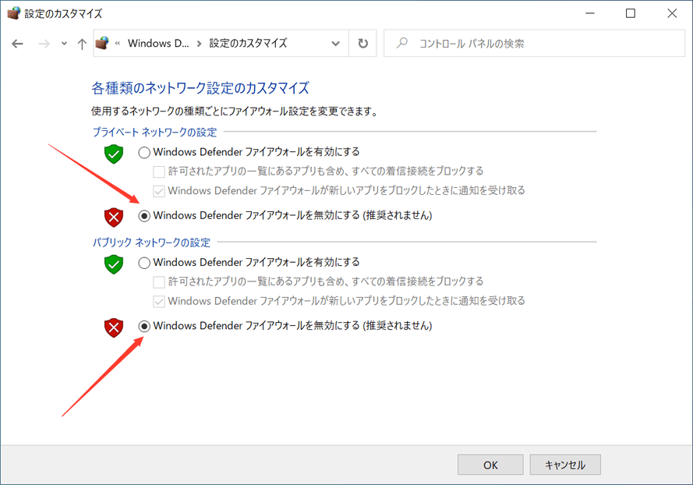This screenshot has width=693, height=485.
Task: Tick block all incoming connections under private network
Action: (x=159, y=172)
